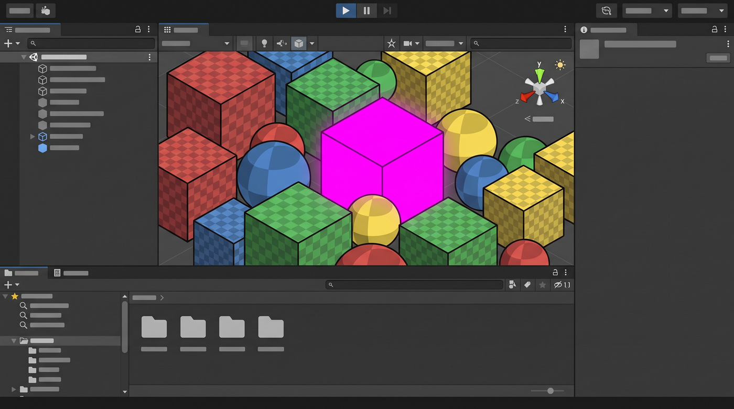Toggle the highlighted cube draw-mode button
This screenshot has width=734, height=409.
299,43
